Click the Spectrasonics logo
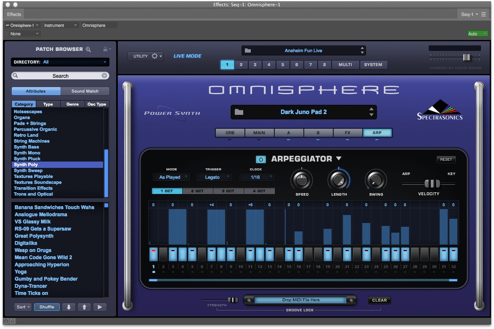The height and width of the screenshot is (329, 494). pos(439,110)
